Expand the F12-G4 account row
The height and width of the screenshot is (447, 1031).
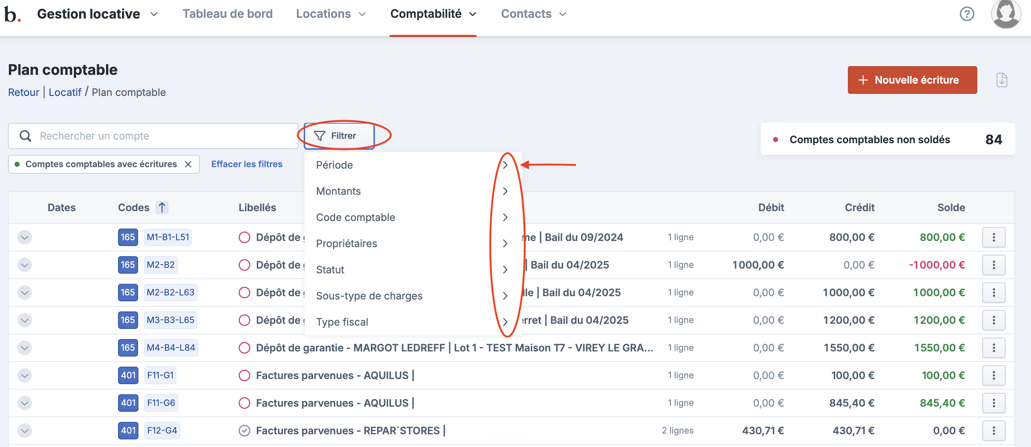coord(24,431)
